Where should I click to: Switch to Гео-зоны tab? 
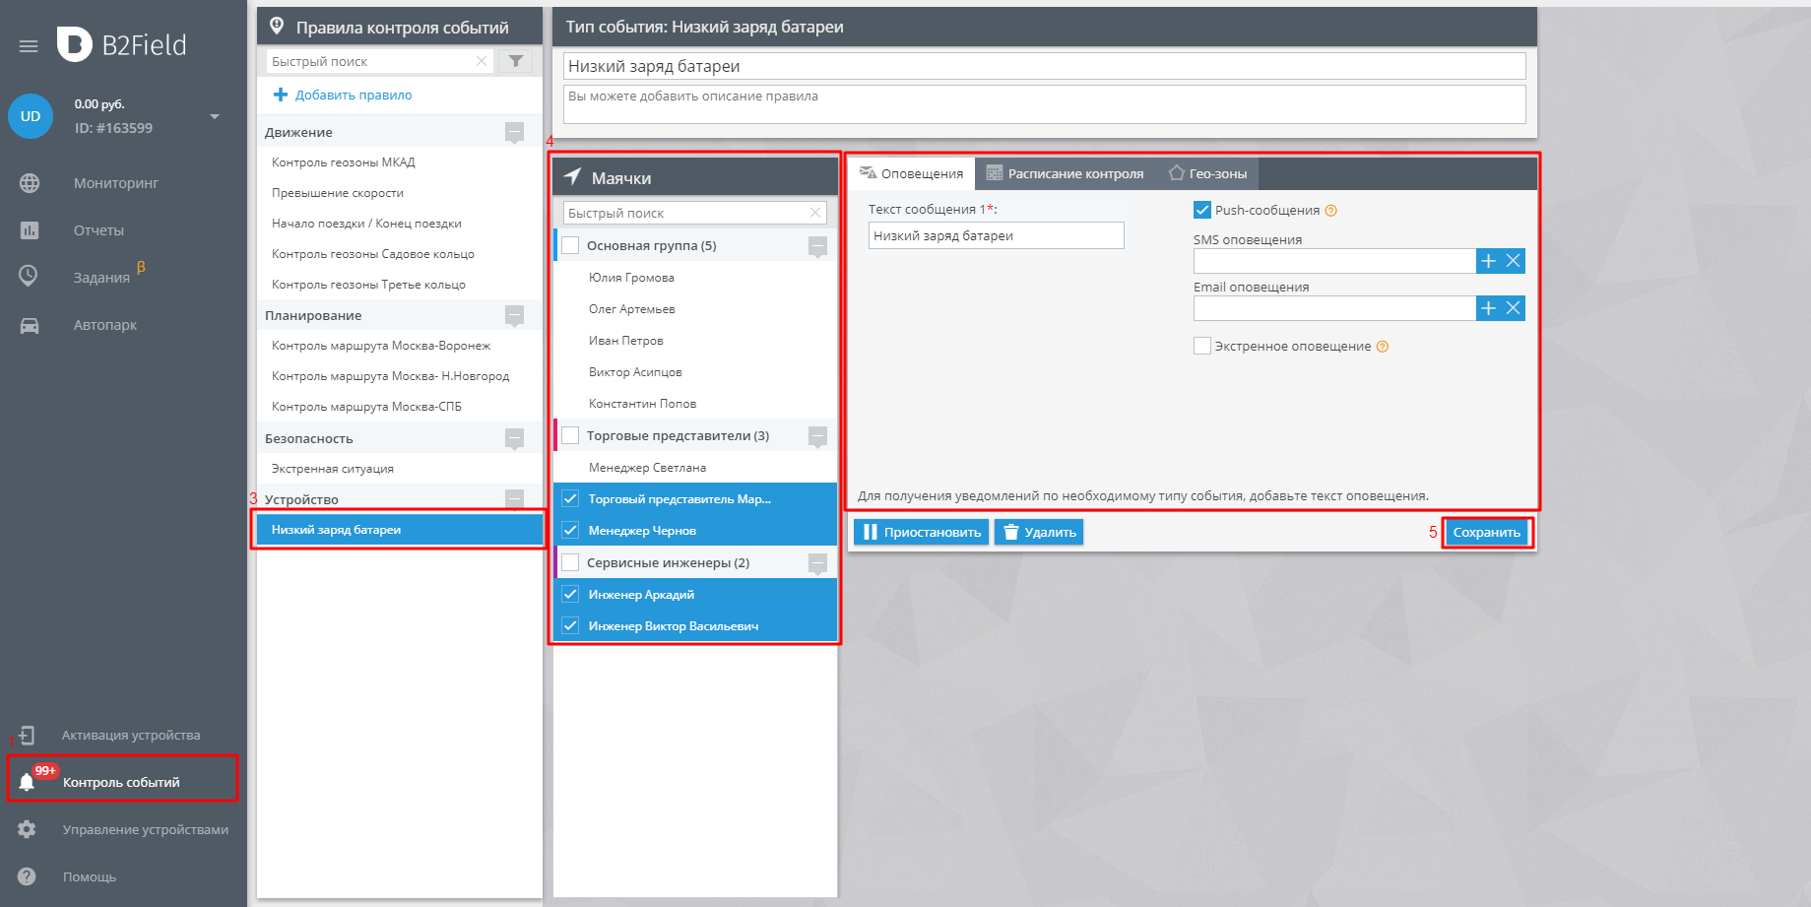coord(1207,174)
